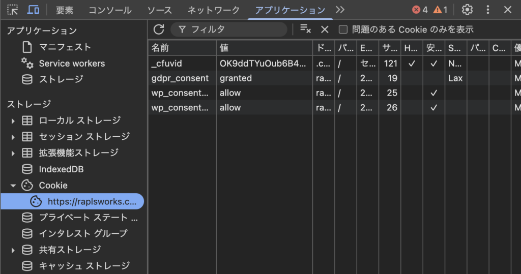Toggle the device toolbar icon
The width and height of the screenshot is (521, 274).
coord(33,10)
